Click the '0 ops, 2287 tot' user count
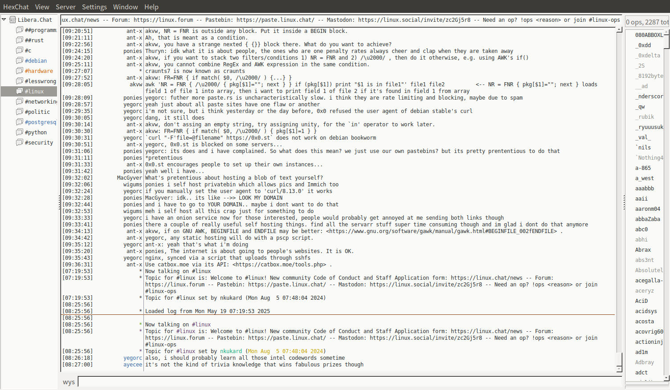Image resolution: width=670 pixels, height=390 pixels. pyautogui.click(x=647, y=22)
